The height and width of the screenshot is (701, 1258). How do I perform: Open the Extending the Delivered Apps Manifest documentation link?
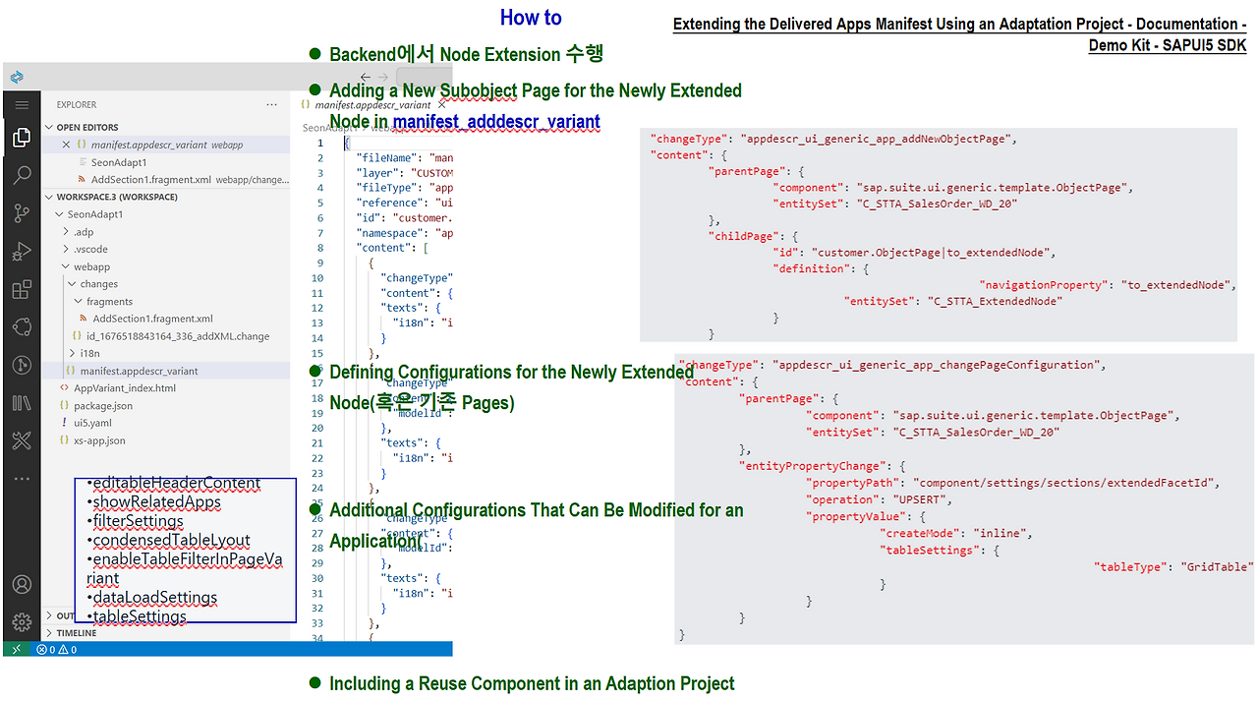(x=960, y=24)
